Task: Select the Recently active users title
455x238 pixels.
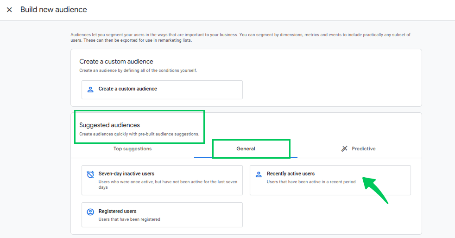Action: (291, 174)
